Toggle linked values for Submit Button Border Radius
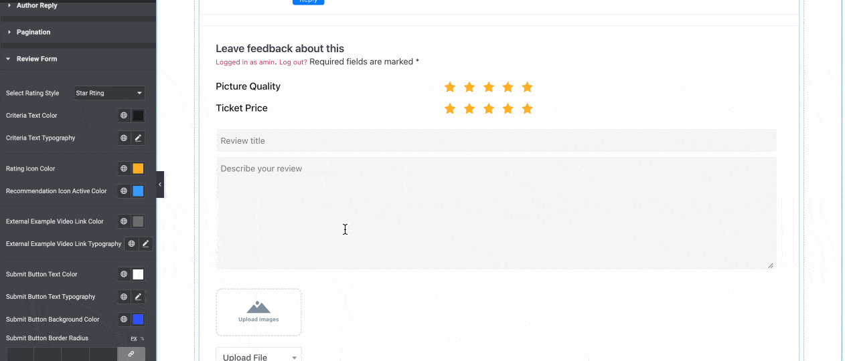 coord(131,354)
